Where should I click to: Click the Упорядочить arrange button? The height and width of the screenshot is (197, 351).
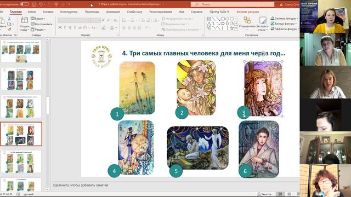[247, 24]
